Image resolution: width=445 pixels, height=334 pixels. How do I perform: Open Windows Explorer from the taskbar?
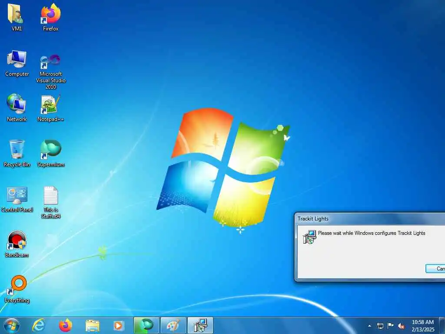coord(93,326)
